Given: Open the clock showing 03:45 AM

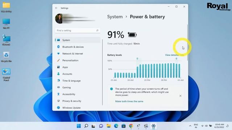Looking at the screenshot, I should [219, 126].
